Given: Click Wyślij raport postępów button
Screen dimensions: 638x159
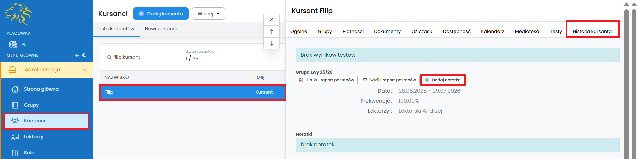Looking at the screenshot, I should (389, 80).
